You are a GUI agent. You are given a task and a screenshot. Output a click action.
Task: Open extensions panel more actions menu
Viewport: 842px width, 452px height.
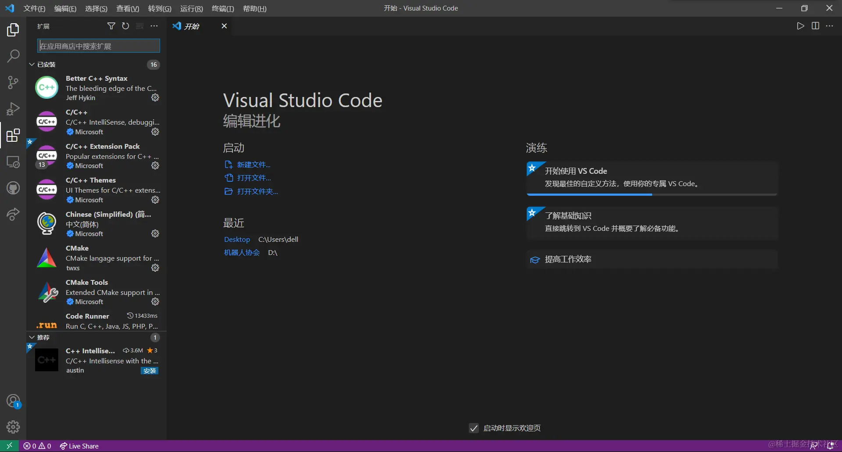pos(154,26)
